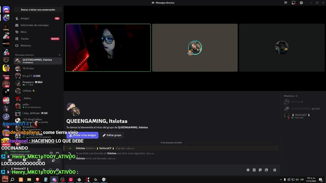The width and height of the screenshot is (326, 183).
Task: Switch ESP keyboard language indicator
Action: coord(302,180)
